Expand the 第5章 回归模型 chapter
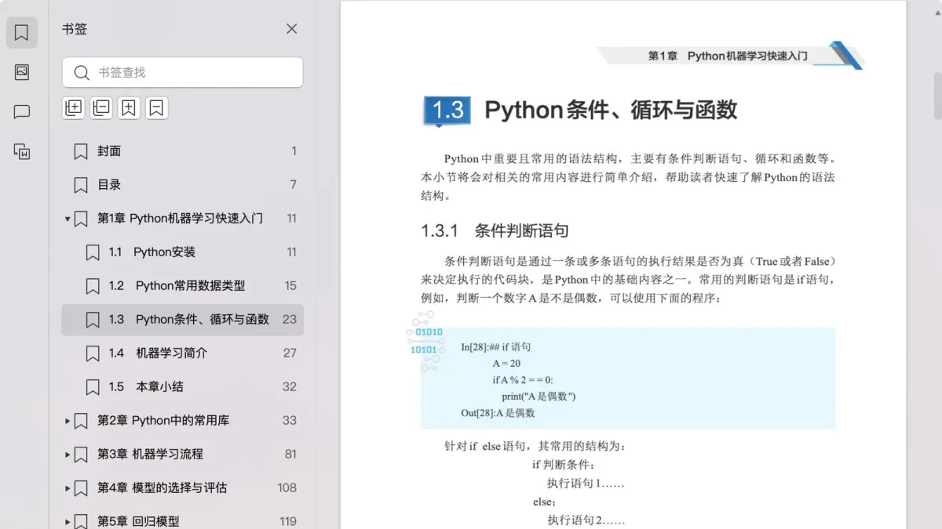942x529 pixels. 68,521
